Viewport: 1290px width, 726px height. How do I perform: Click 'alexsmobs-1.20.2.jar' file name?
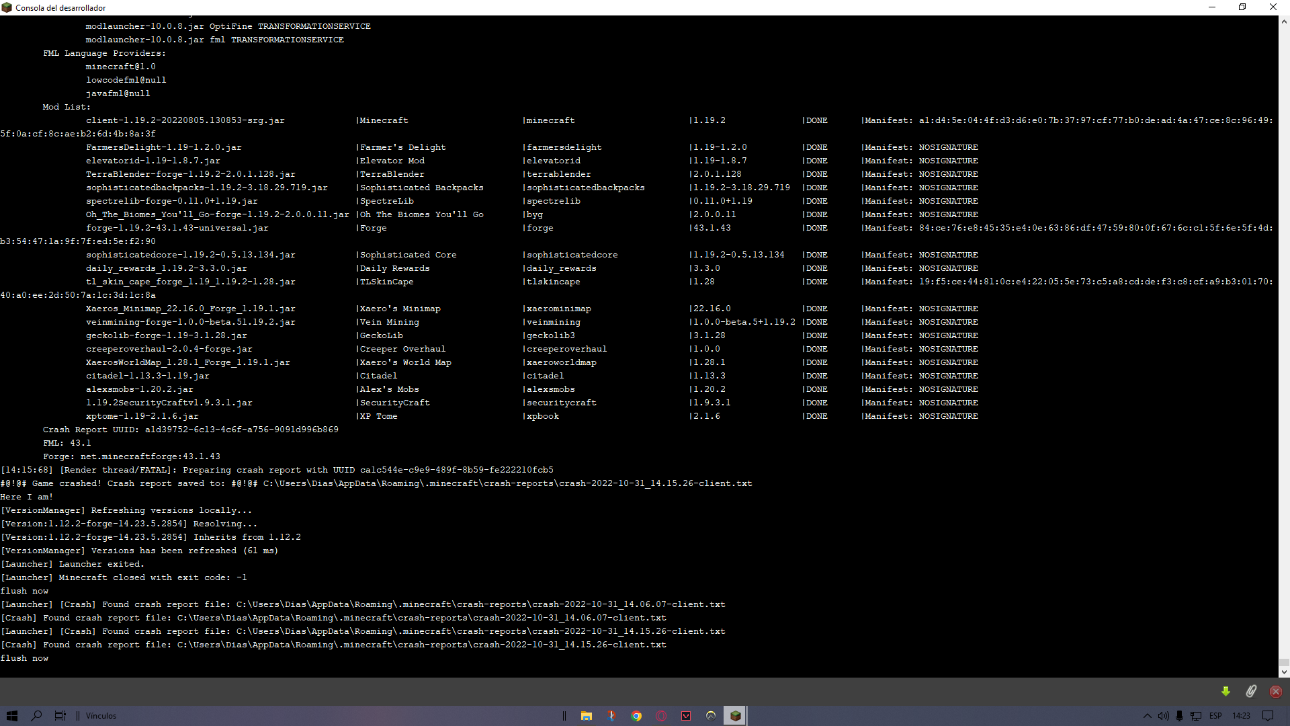140,389
